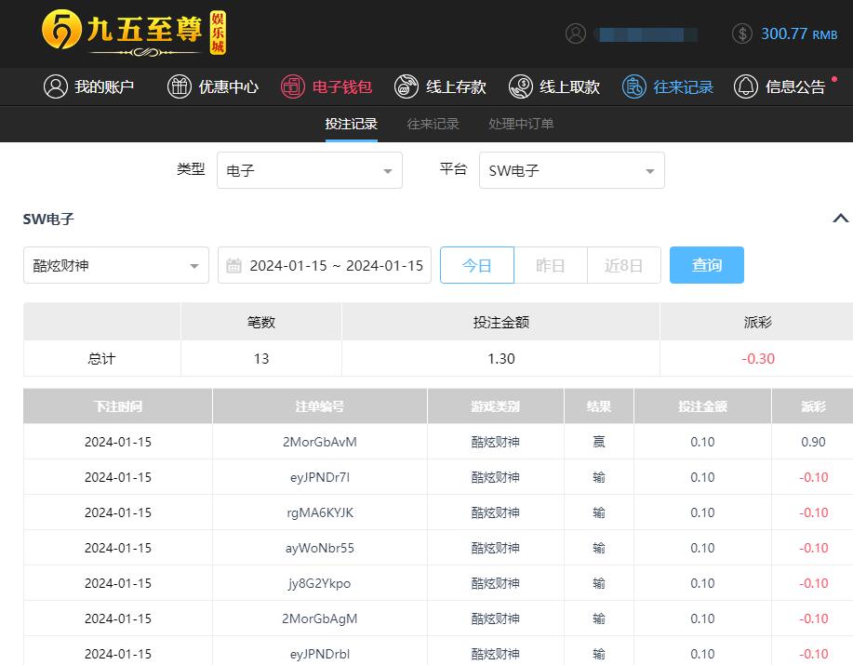Collapse the SW电子 section chevron

(840, 219)
